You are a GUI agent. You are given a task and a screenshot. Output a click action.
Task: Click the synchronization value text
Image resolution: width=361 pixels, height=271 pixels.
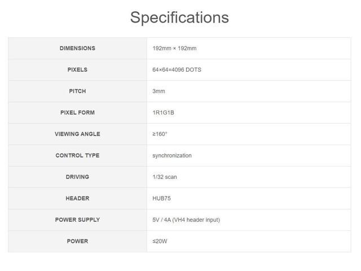click(172, 156)
